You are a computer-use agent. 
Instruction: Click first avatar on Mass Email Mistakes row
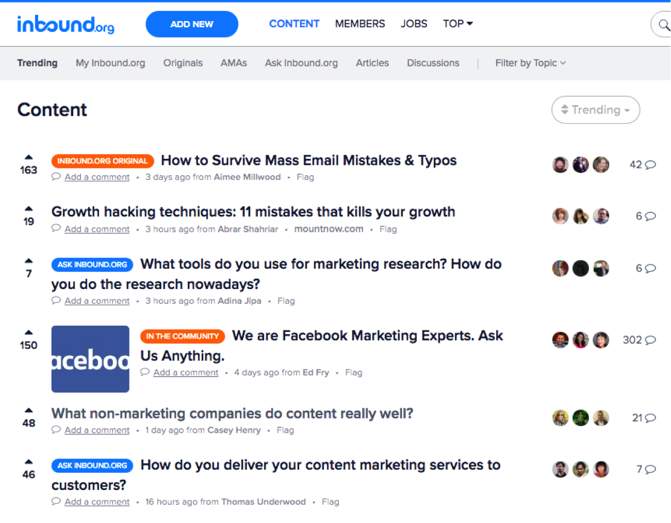tap(560, 165)
